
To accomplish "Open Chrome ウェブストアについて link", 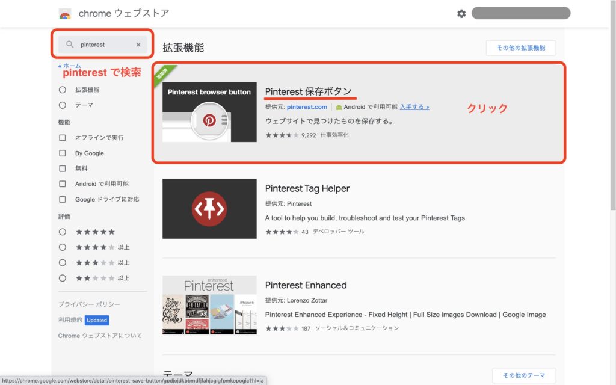I will [x=100, y=336].
